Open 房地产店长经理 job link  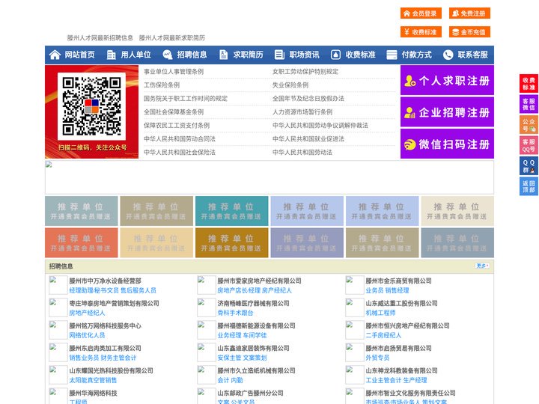239,290
